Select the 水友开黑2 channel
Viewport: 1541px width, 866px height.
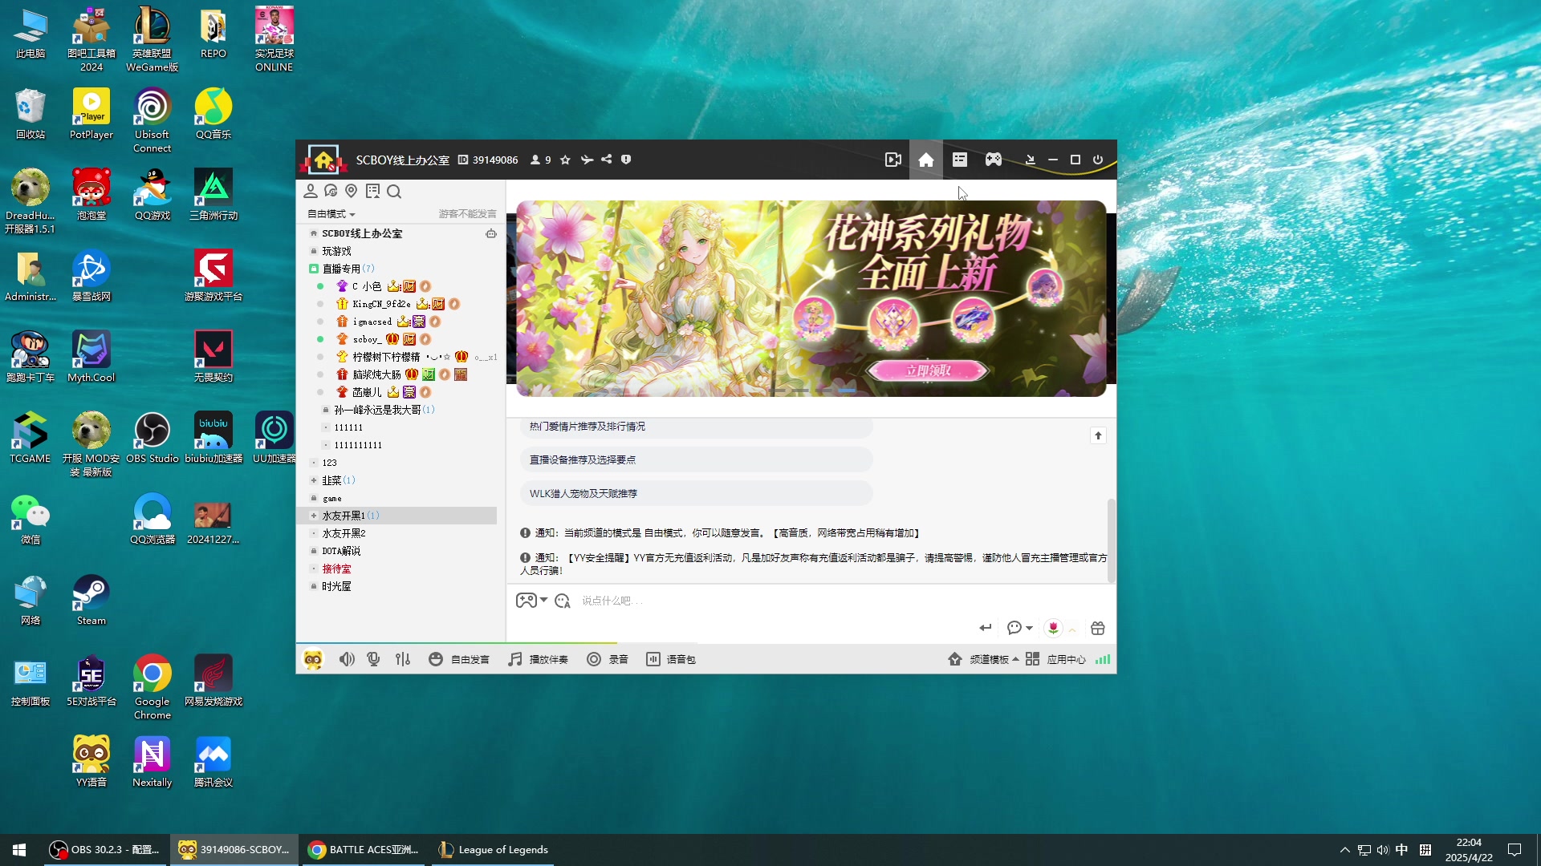point(344,533)
